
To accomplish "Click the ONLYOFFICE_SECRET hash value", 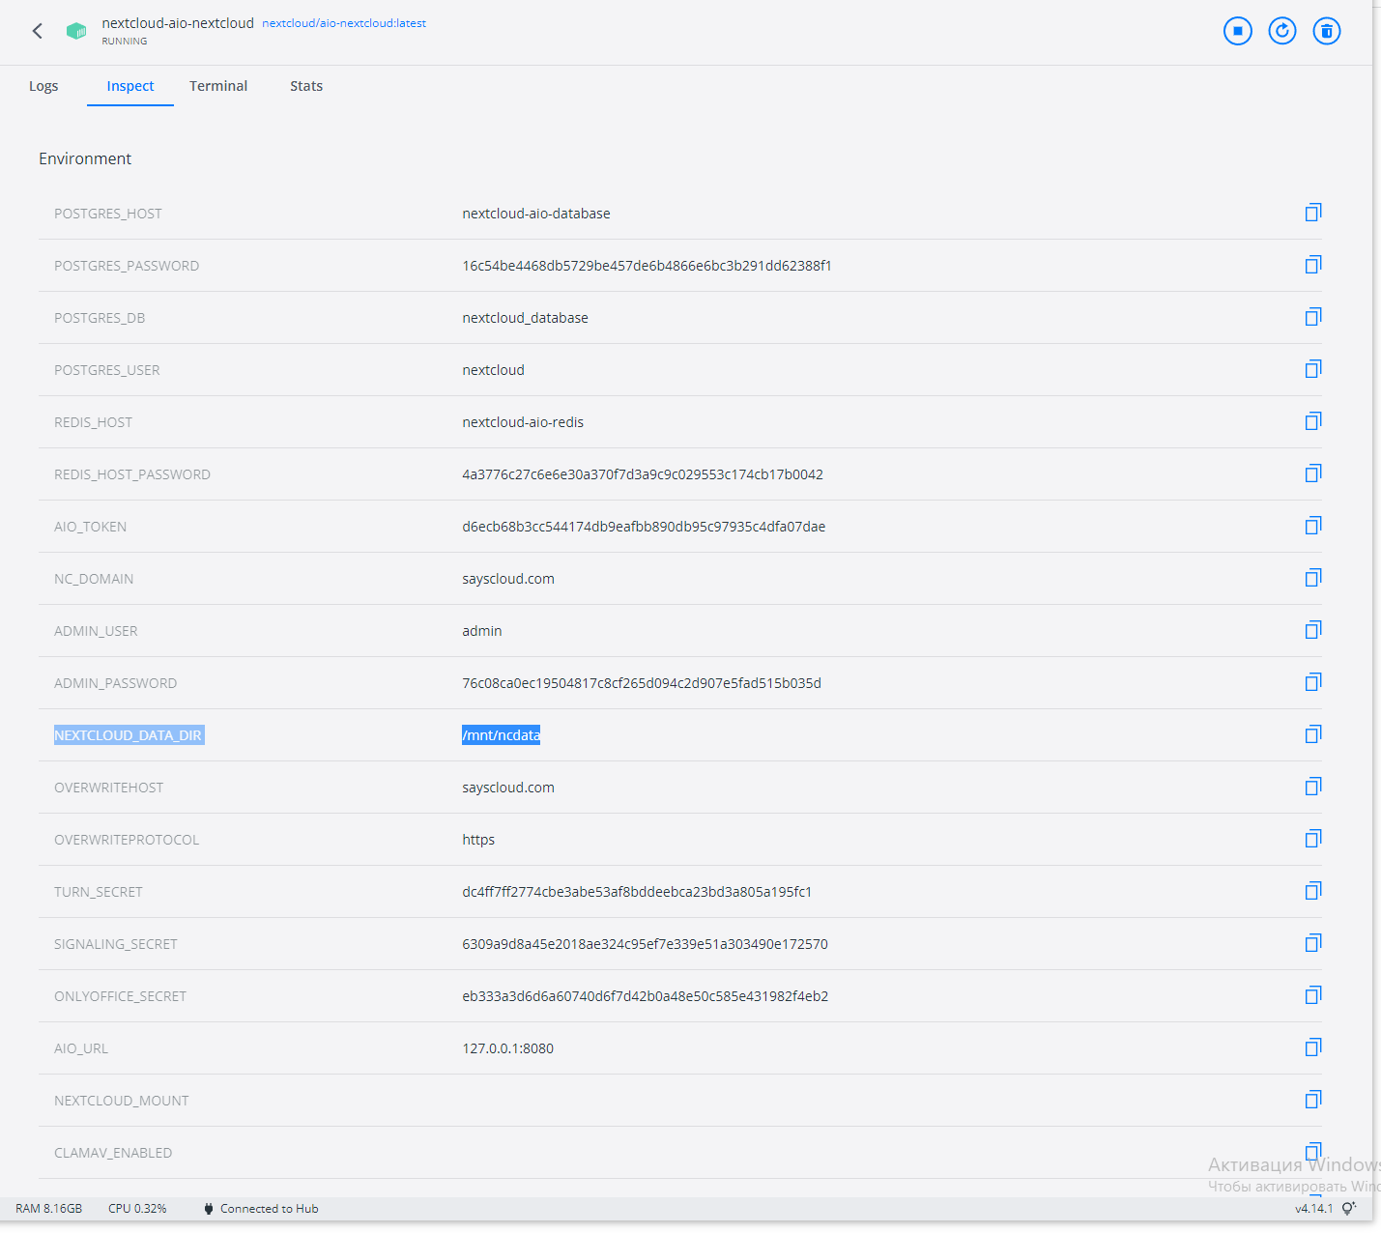I will 646,996.
